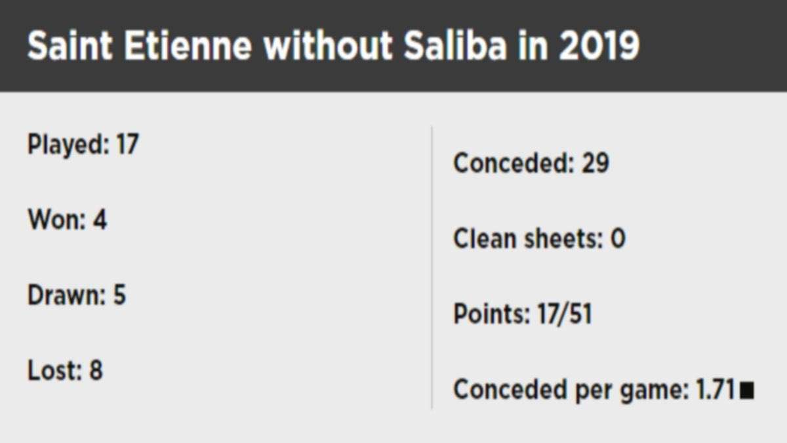Click the Conceded per game label

click(569, 390)
